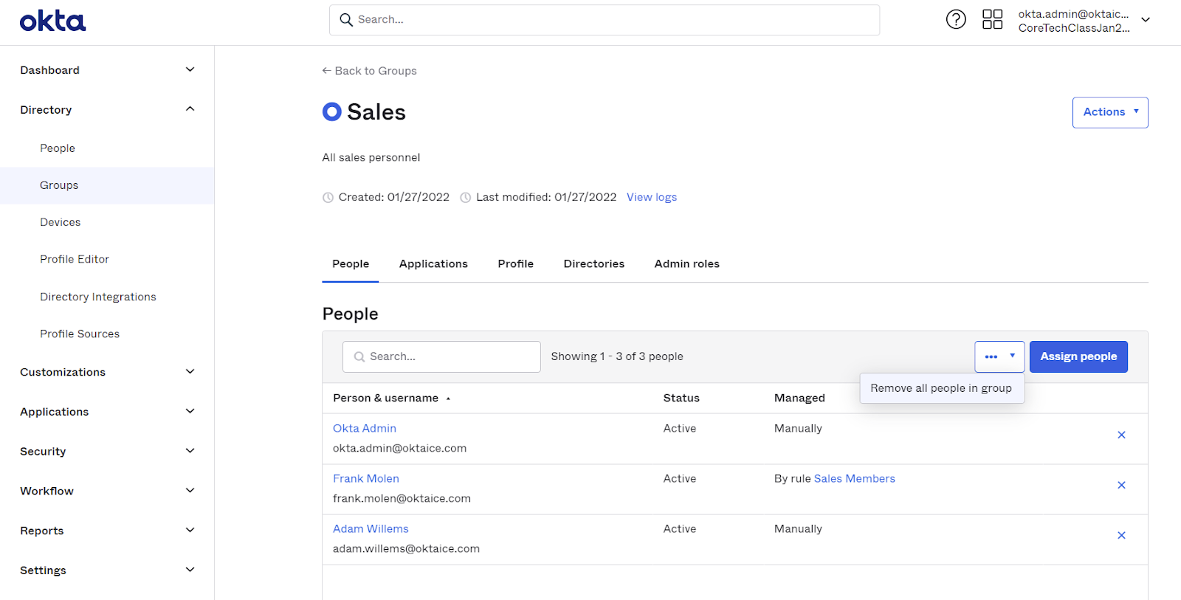
Task: Go back to Groups
Action: pos(369,71)
